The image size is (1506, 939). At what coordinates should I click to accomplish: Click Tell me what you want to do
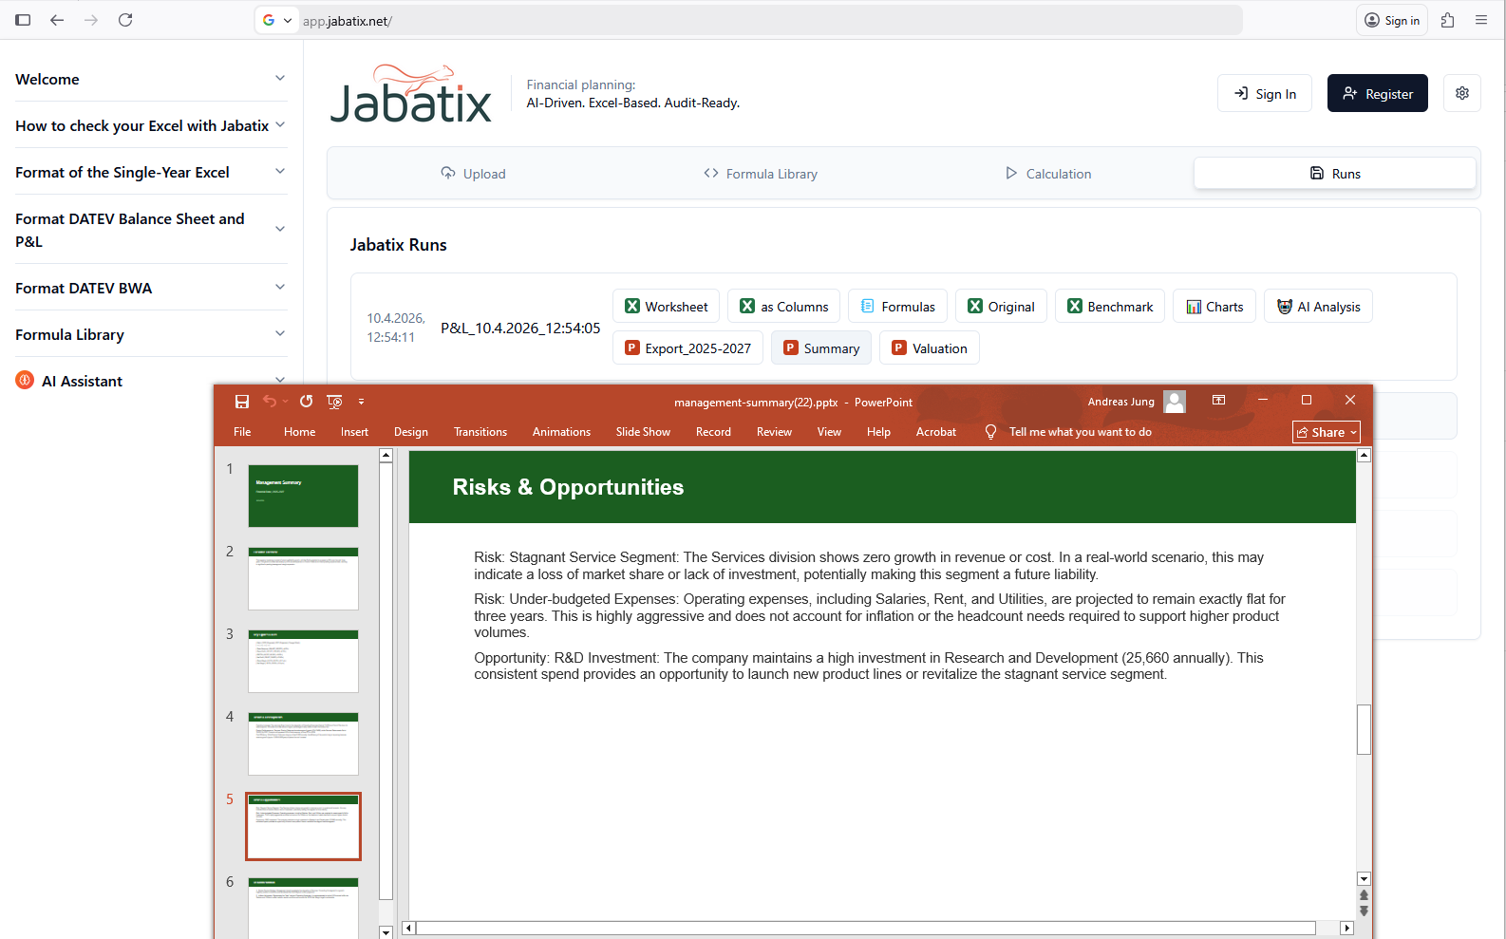coord(1080,432)
